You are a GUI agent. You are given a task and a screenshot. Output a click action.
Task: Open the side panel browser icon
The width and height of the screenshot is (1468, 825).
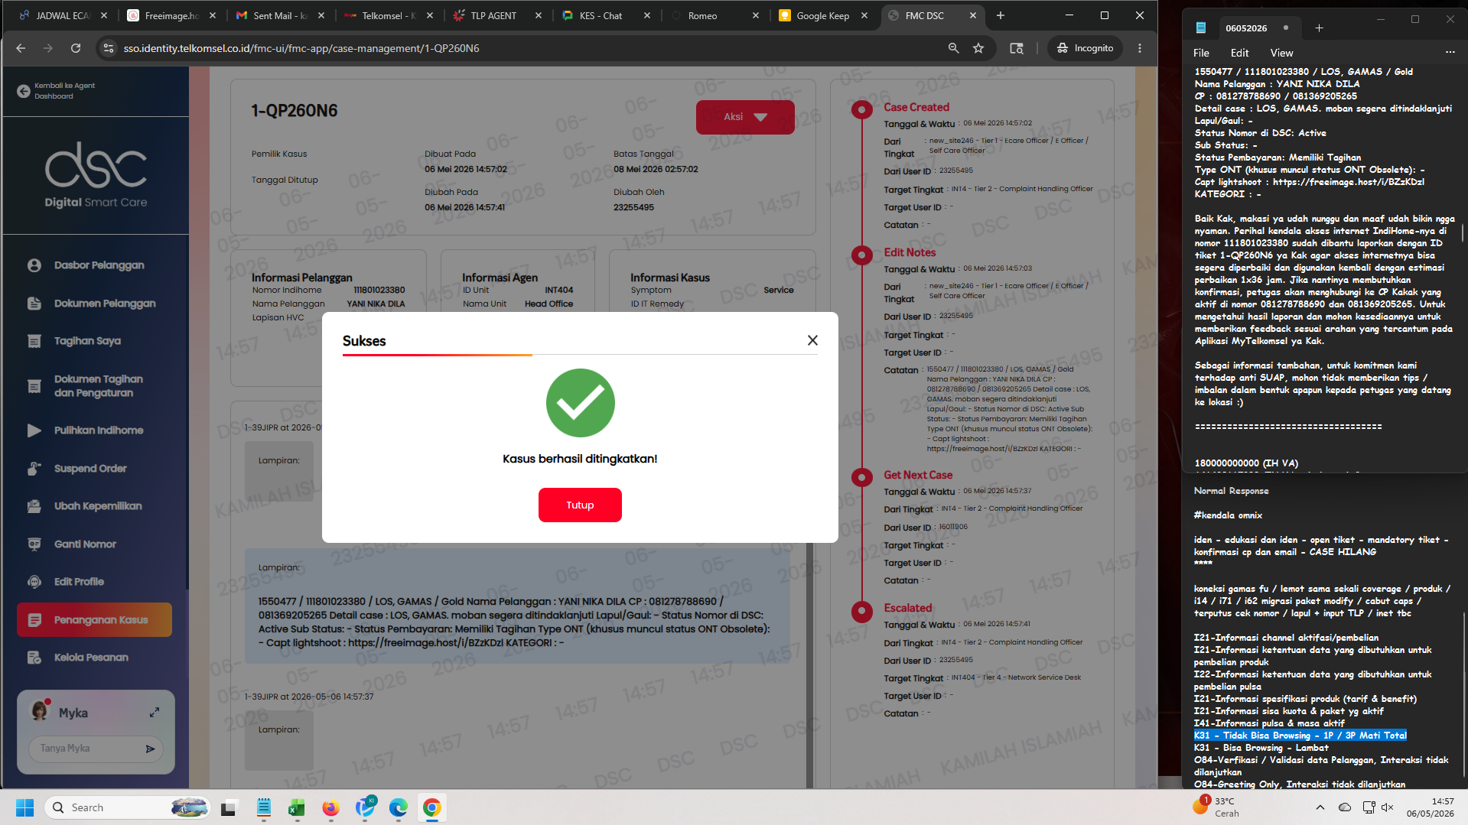(1016, 48)
